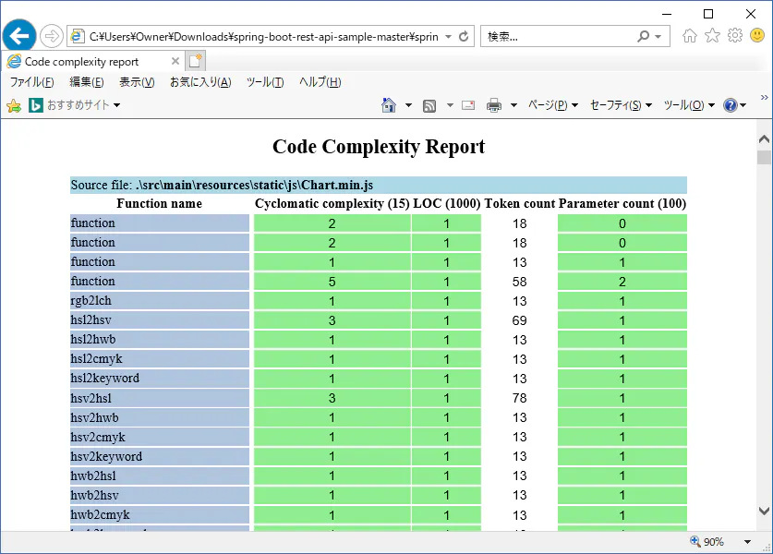Click the hsl2hsv function name cell
Viewport: 773px width, 554px height.
159,319
